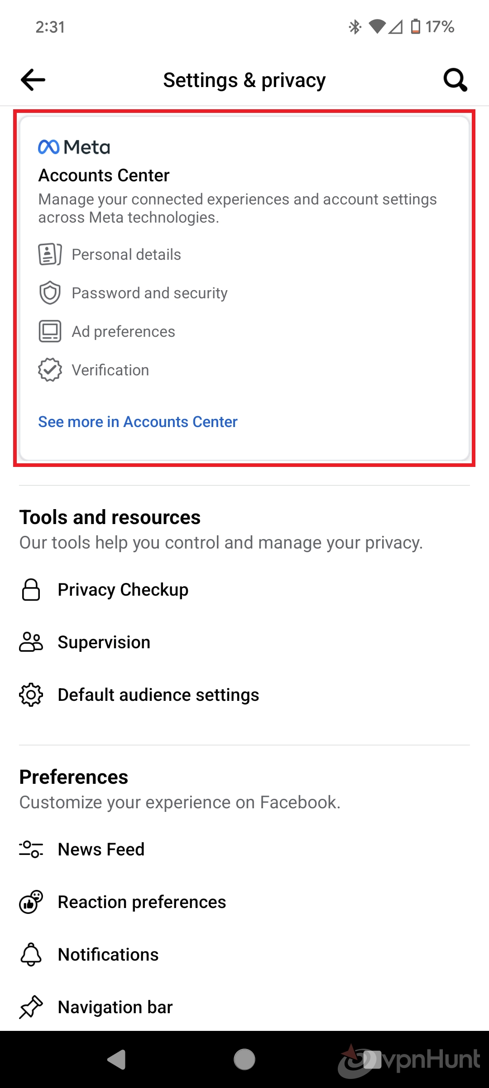Tap the Accounts Center heading

[x=104, y=175]
